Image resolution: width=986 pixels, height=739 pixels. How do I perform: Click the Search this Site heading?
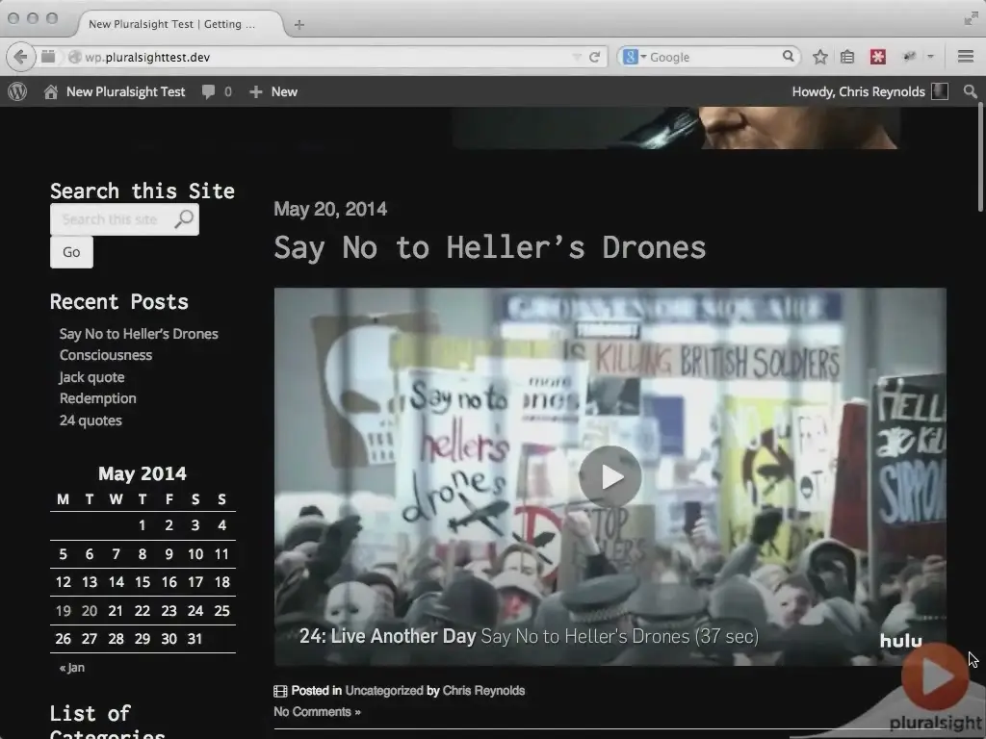(143, 191)
